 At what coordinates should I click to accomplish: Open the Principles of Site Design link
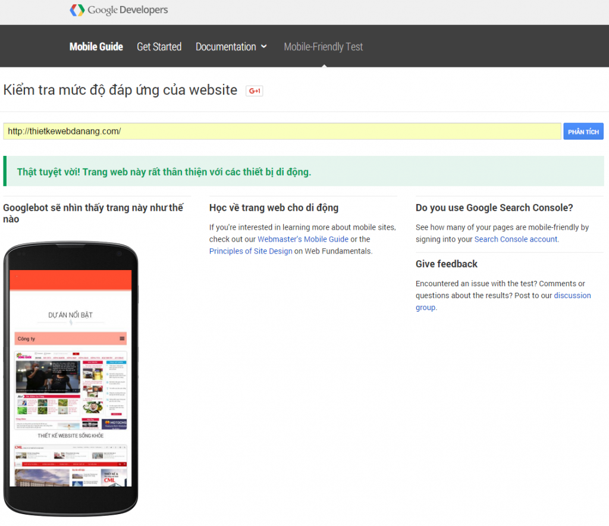pos(250,251)
